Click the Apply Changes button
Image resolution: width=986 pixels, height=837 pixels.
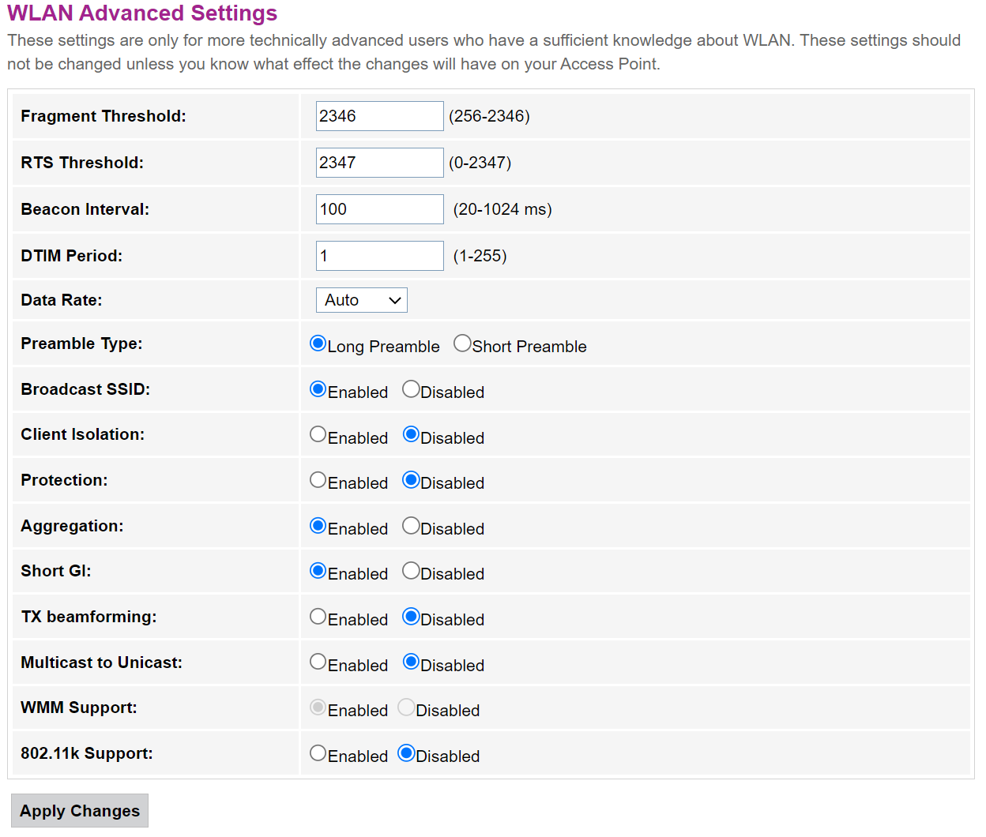[80, 811]
